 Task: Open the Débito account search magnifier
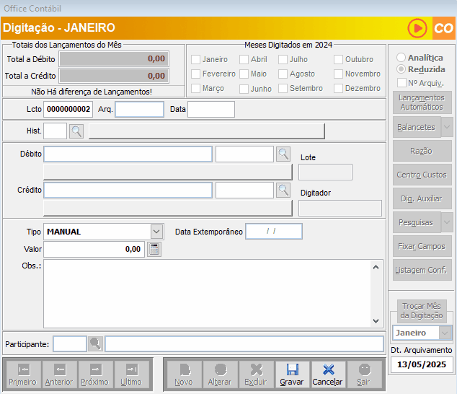283,154
